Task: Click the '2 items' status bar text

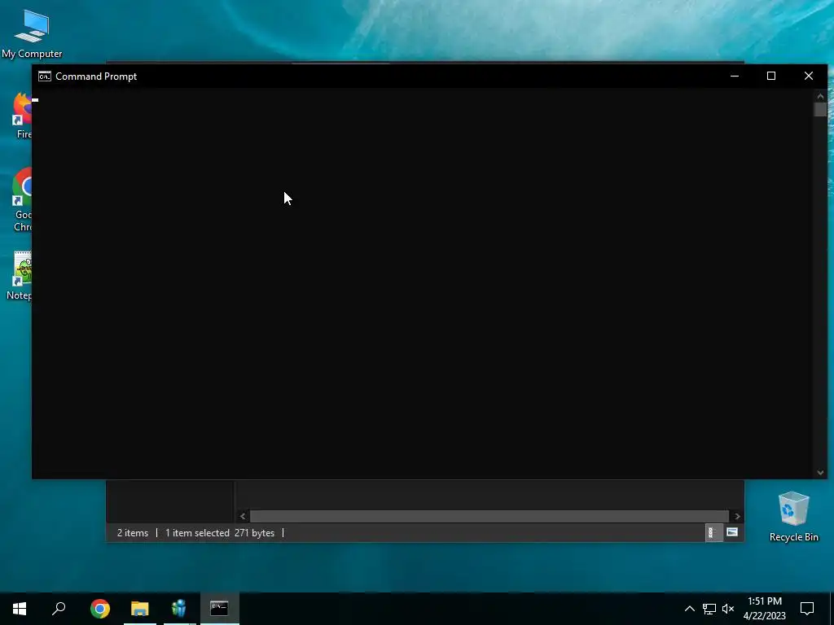Action: point(133,532)
